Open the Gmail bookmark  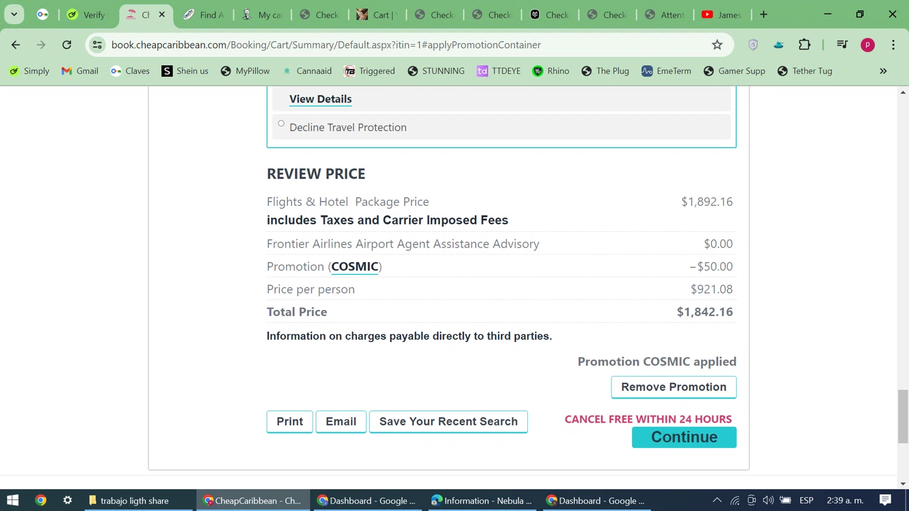(80, 71)
